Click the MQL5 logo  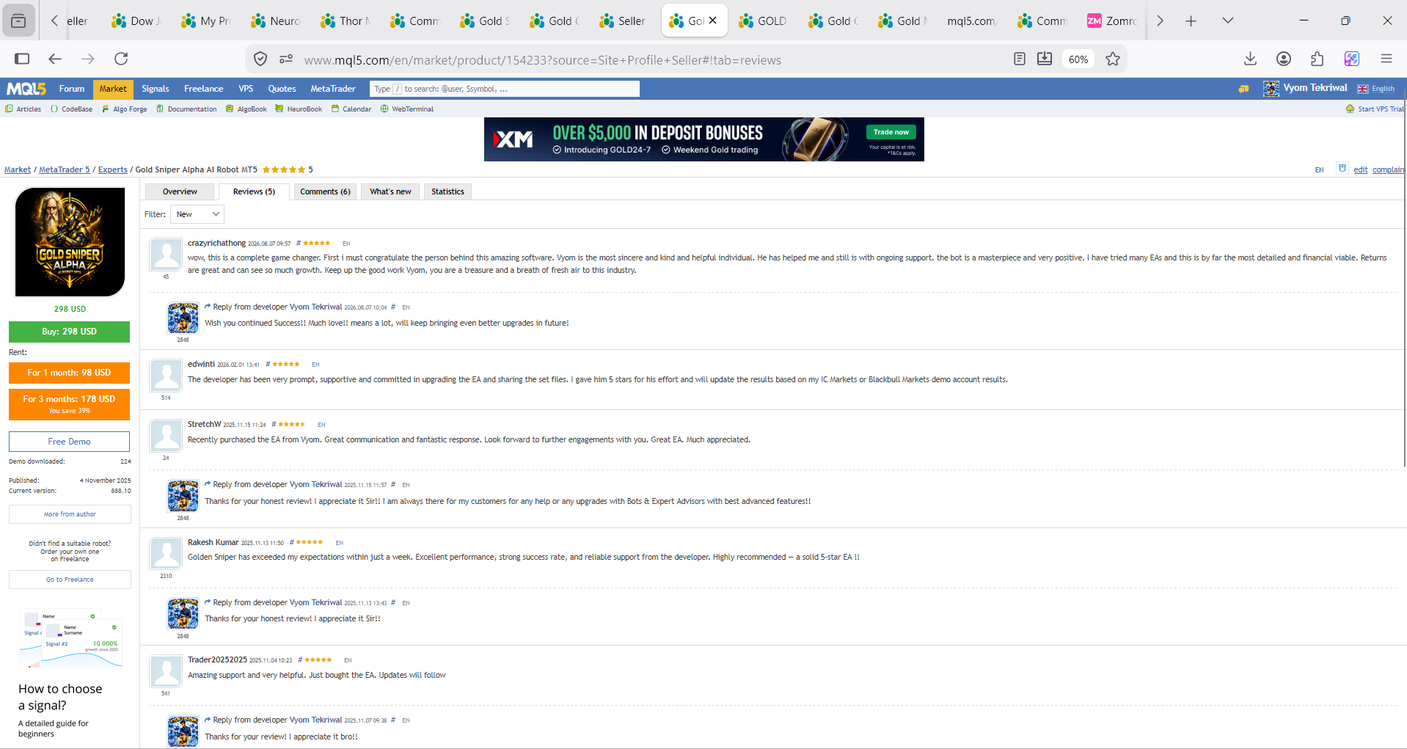26,89
